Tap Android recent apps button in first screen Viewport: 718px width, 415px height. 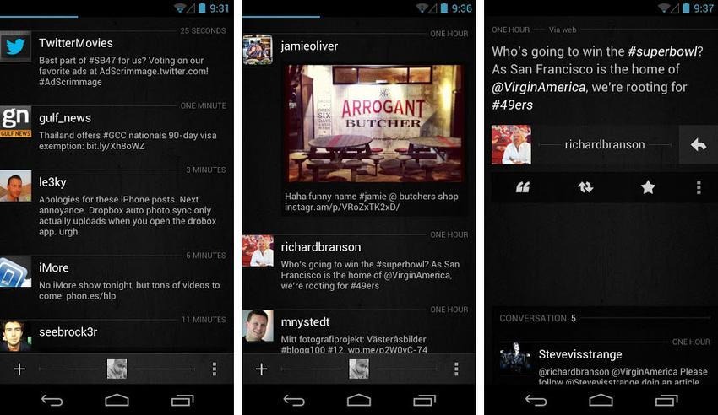182,401
